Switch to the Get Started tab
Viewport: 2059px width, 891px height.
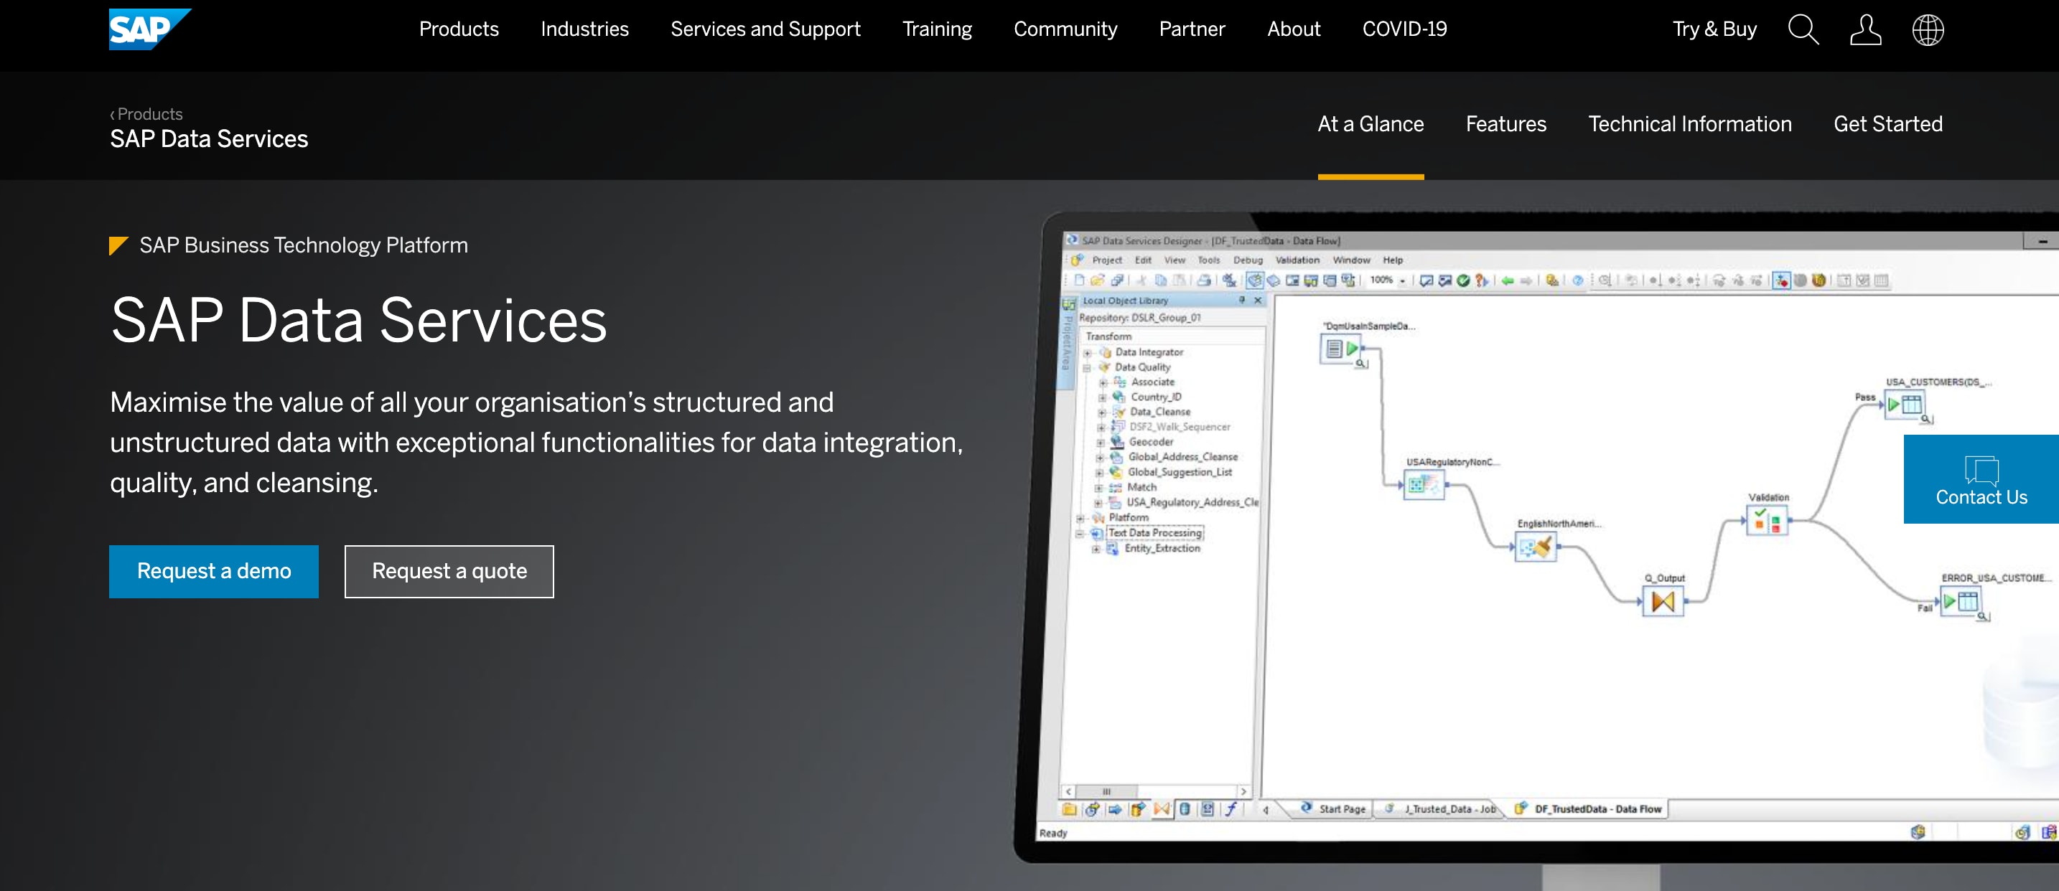(x=1888, y=125)
